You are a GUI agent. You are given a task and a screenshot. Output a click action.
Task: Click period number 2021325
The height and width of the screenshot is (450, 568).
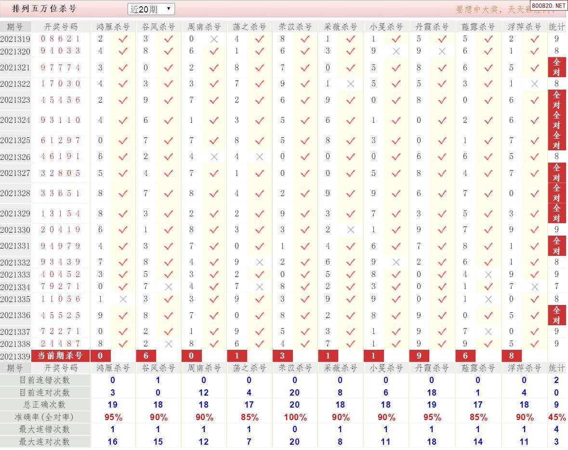(x=15, y=140)
